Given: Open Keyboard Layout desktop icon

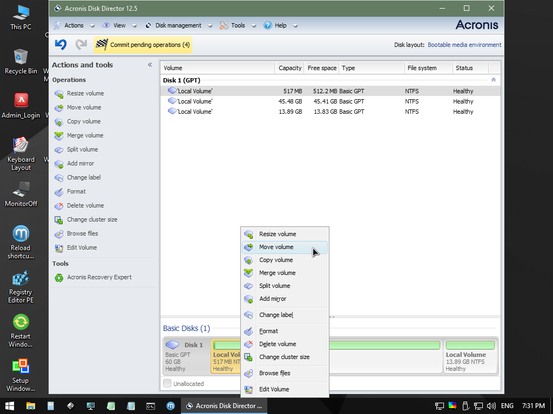Looking at the screenshot, I should (x=21, y=154).
